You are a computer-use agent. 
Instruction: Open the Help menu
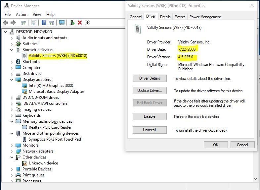[x=50, y=15]
